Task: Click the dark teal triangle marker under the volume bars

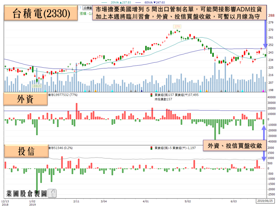Action: click(225, 91)
